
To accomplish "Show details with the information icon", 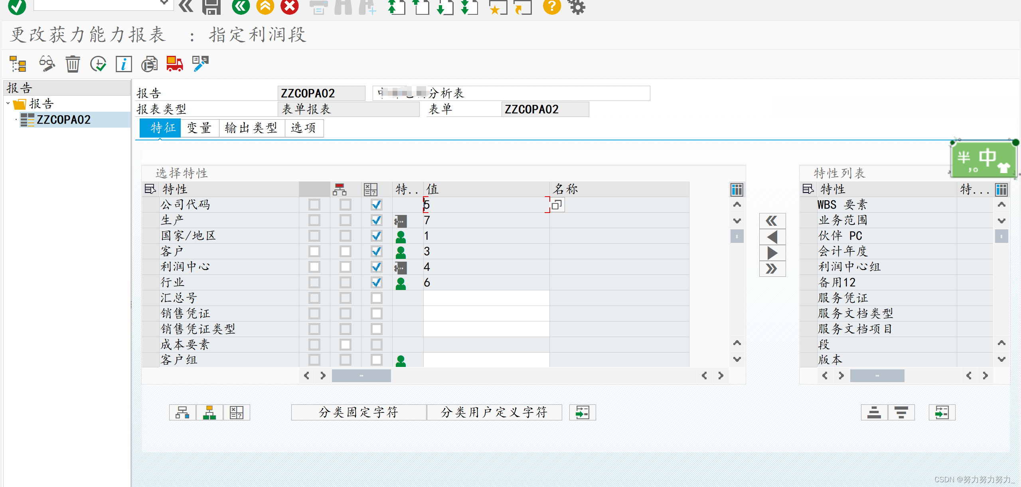I will click(123, 64).
